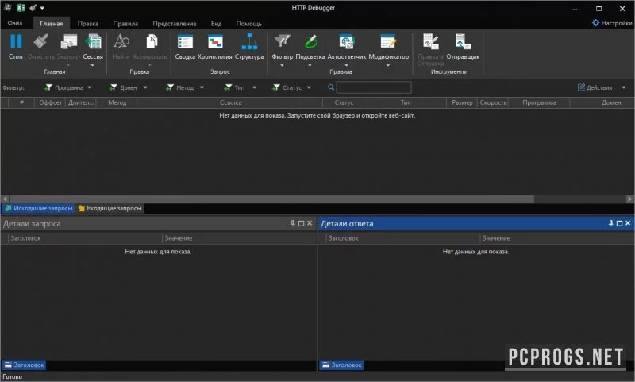Click the magnifier icon beside search box
Viewport: 635px width, 382px height.
[x=331, y=87]
